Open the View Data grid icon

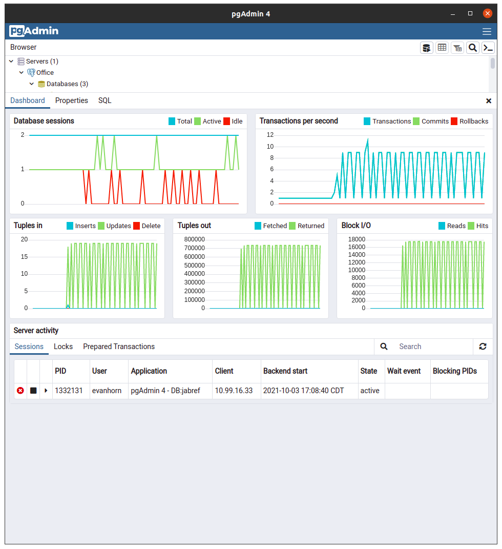[x=442, y=47]
